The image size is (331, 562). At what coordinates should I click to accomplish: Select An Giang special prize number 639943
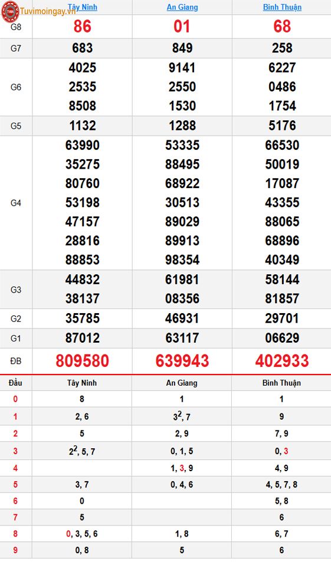pyautogui.click(x=182, y=361)
